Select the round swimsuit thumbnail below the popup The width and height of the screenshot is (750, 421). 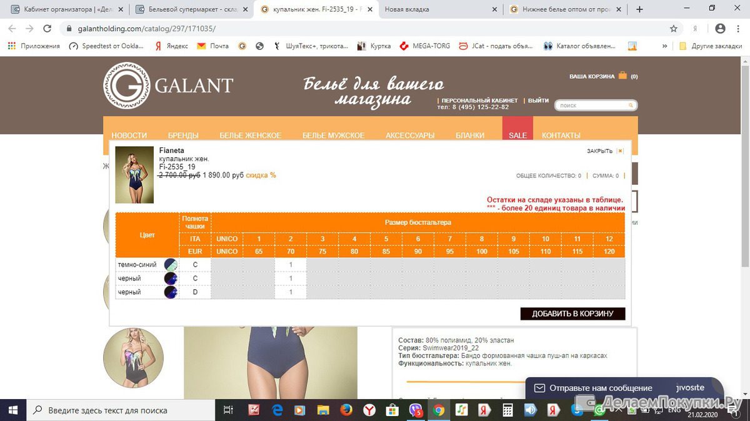coord(133,359)
